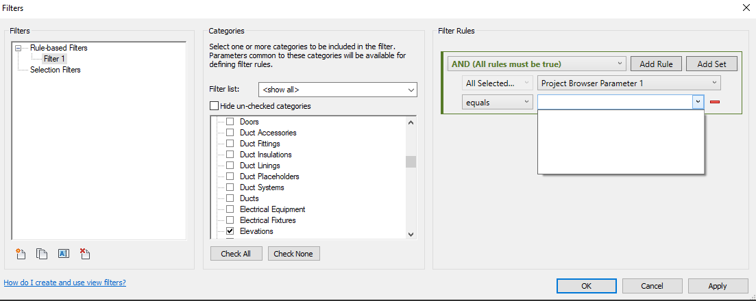The image size is (756, 301).
Task: Open Project Browser Parameter 1 dropdown
Action: (629, 83)
